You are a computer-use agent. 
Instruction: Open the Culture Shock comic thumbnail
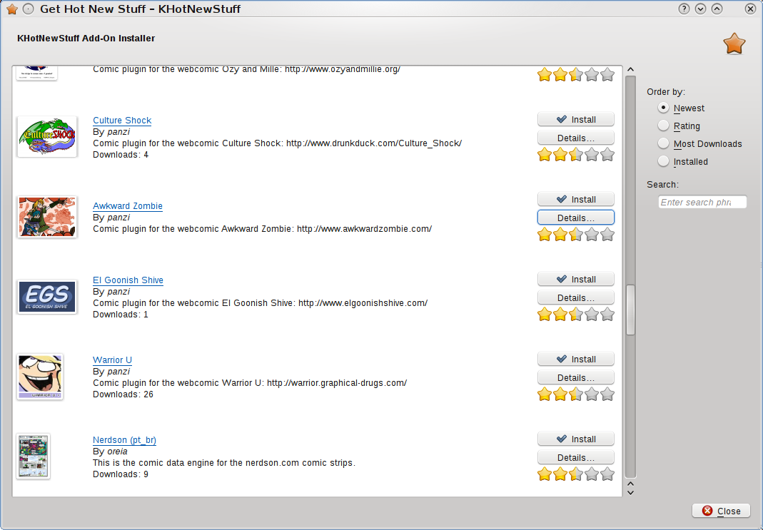coord(46,137)
